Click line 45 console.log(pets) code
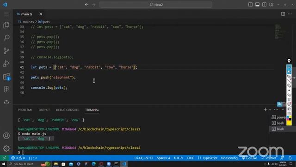This screenshot has width=296, height=167. (49, 88)
